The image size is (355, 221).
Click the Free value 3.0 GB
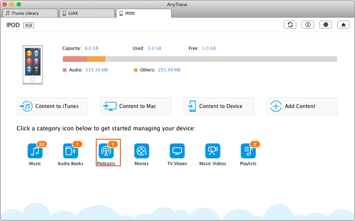(209, 48)
